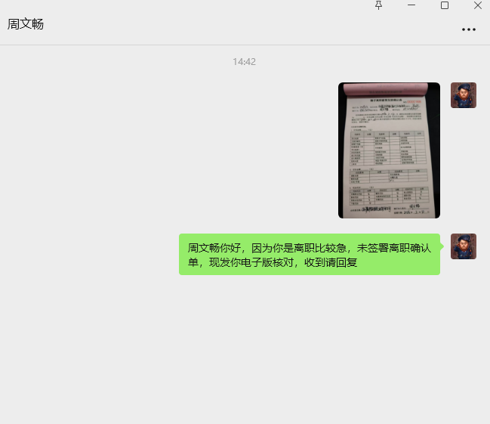
Task: Click the avatar beside the green text message
Action: pos(464,246)
